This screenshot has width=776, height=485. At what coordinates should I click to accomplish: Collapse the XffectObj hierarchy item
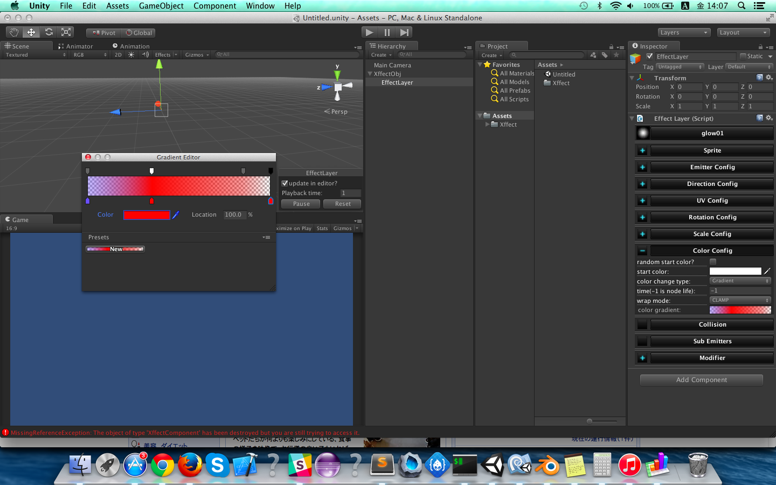tap(370, 74)
